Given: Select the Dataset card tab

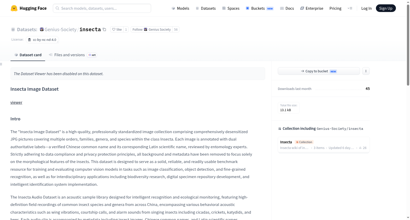Looking at the screenshot, I should [28, 55].
